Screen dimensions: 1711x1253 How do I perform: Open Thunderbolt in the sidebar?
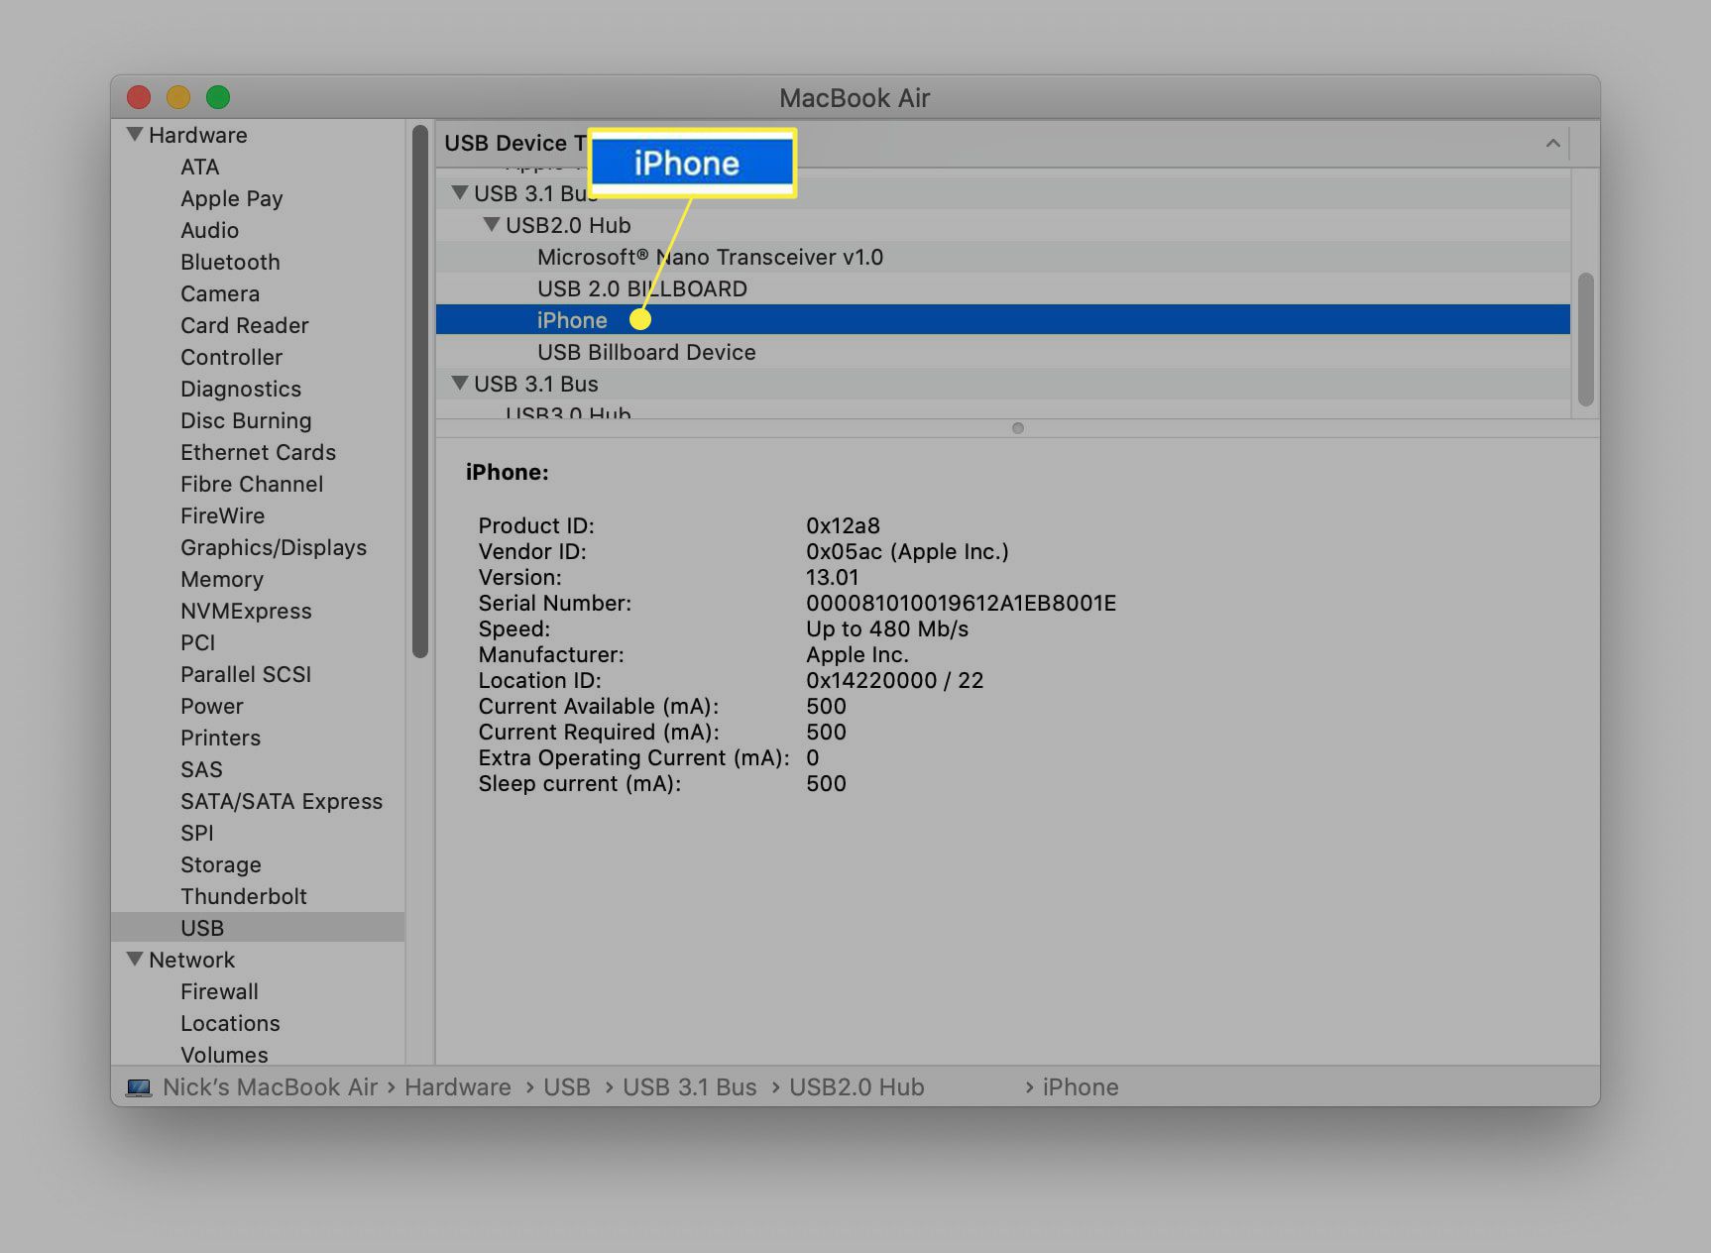pyautogui.click(x=244, y=896)
